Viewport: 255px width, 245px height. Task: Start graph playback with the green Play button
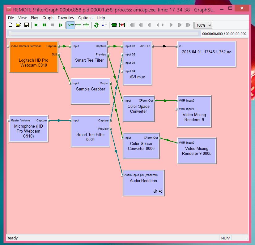(36, 25)
